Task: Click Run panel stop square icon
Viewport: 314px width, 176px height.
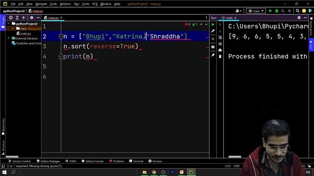Action: [x=213, y=39]
